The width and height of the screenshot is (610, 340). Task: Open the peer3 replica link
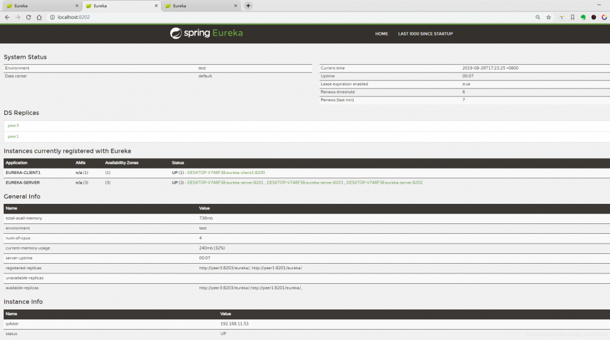(x=13, y=125)
